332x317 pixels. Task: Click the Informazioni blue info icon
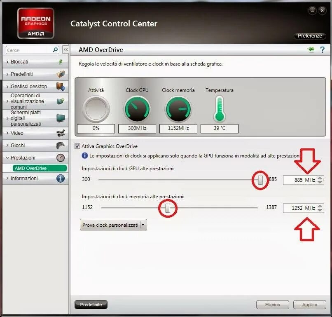(61, 178)
